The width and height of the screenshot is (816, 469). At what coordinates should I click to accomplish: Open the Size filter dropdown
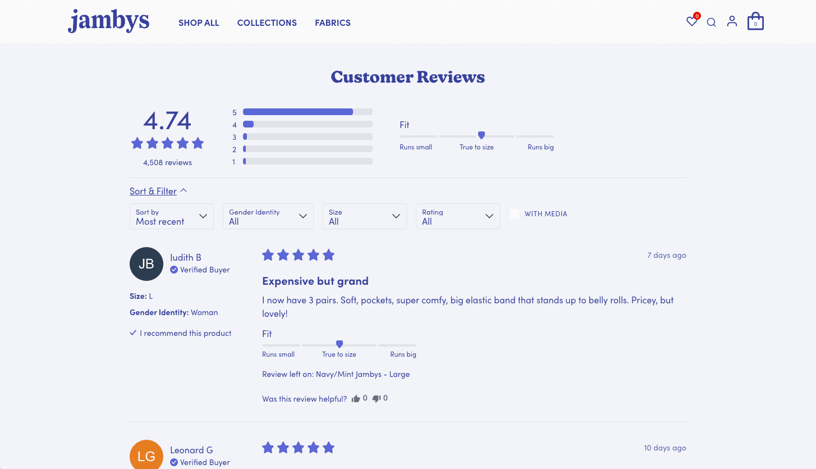(365, 216)
